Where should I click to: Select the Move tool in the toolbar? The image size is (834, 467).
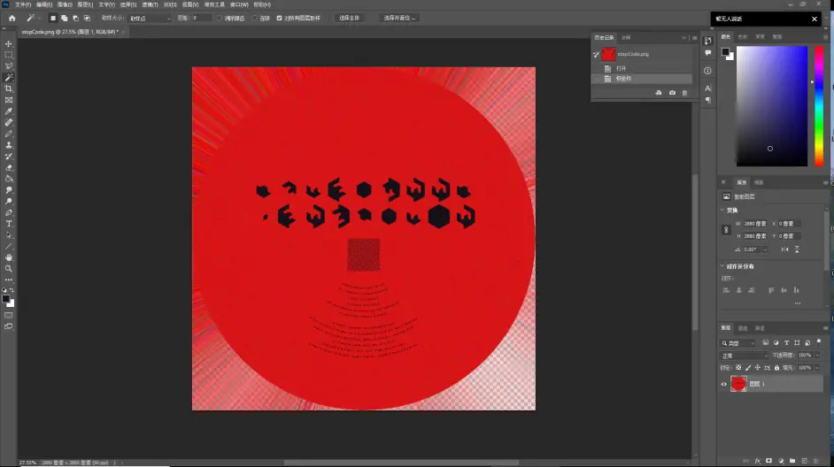coord(9,43)
